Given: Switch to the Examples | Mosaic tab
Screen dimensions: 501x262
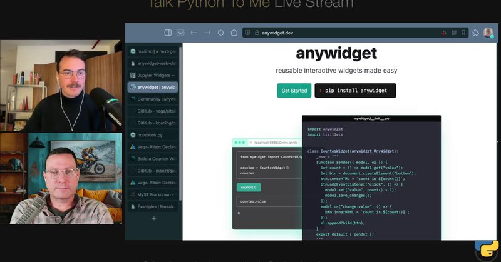Looking at the screenshot, I should tap(153, 206).
